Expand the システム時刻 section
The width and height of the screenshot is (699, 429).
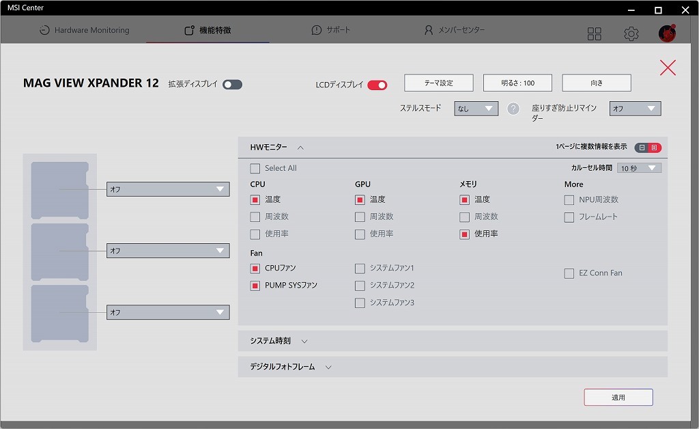coord(304,341)
